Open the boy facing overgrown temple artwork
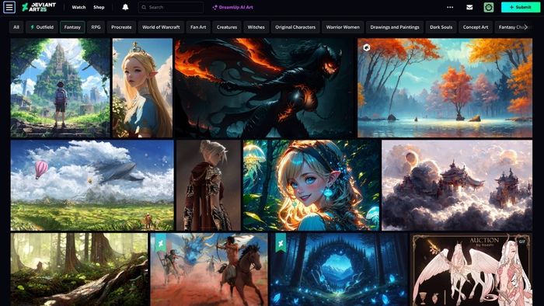This screenshot has height=306, width=544. [60, 88]
